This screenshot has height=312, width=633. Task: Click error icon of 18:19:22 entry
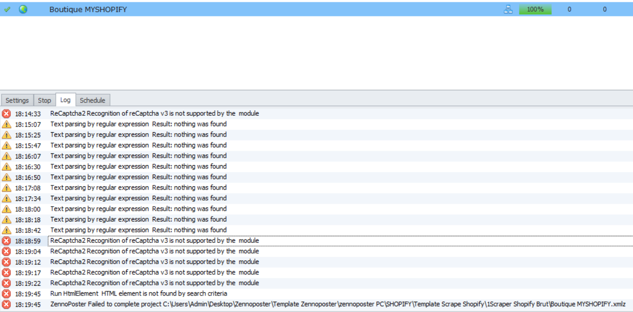6,283
